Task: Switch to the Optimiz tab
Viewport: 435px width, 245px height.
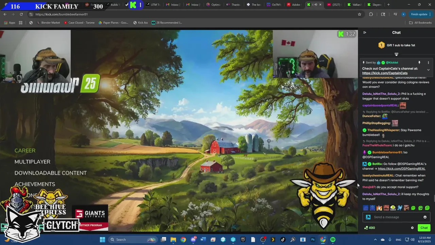Action: point(213,5)
